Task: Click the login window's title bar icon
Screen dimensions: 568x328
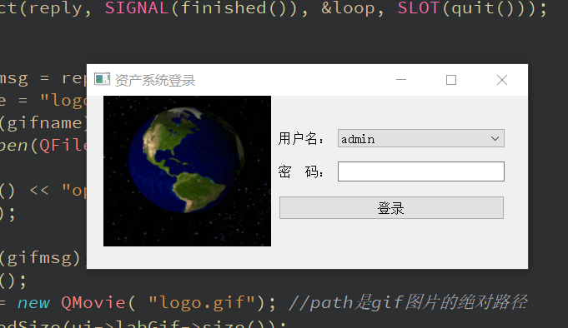Action: [x=102, y=79]
